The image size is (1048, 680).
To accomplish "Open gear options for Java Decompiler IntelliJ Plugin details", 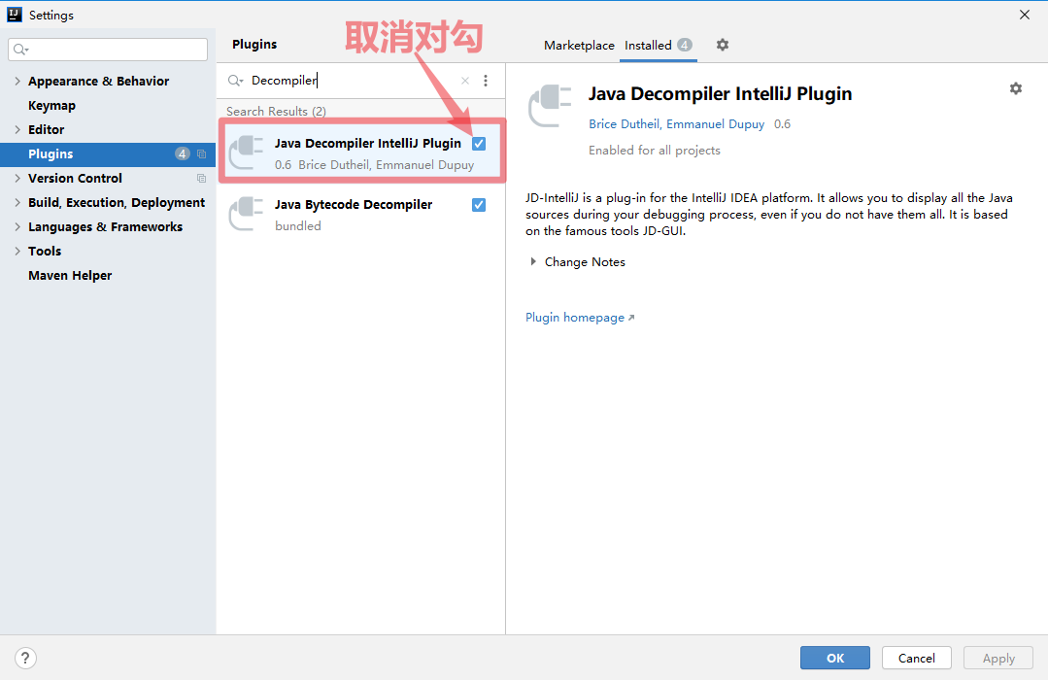I will [x=1016, y=88].
